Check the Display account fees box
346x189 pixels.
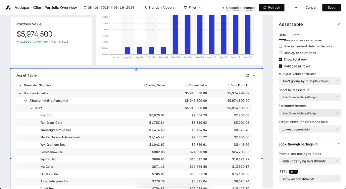(x=280, y=53)
